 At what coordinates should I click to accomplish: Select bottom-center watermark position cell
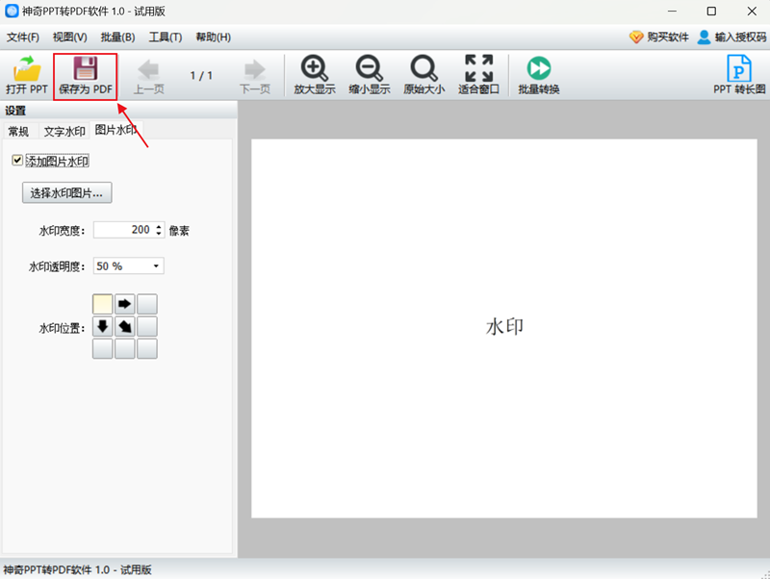(x=125, y=349)
